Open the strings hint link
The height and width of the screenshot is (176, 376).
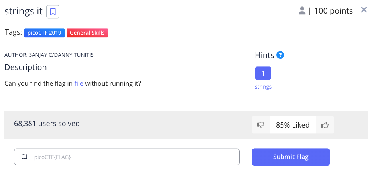click(263, 87)
